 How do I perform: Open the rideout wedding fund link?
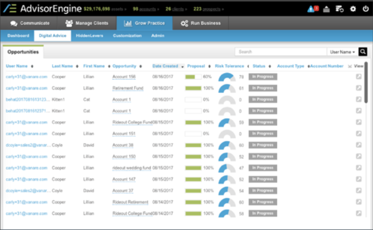pos(132,168)
